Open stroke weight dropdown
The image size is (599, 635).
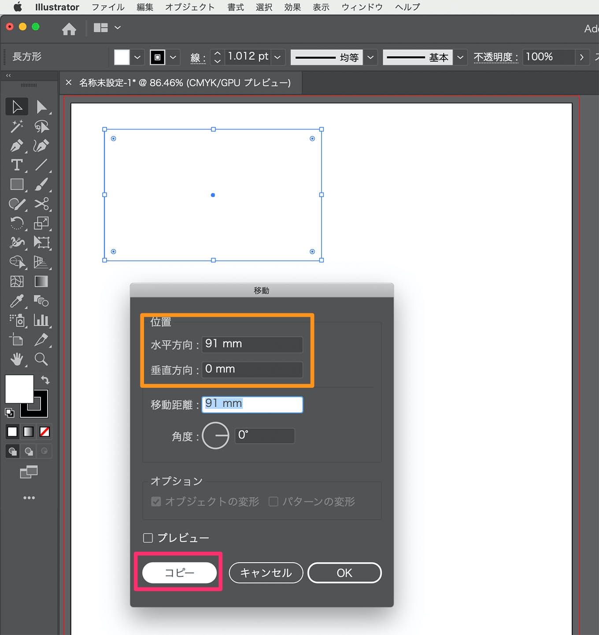click(277, 57)
